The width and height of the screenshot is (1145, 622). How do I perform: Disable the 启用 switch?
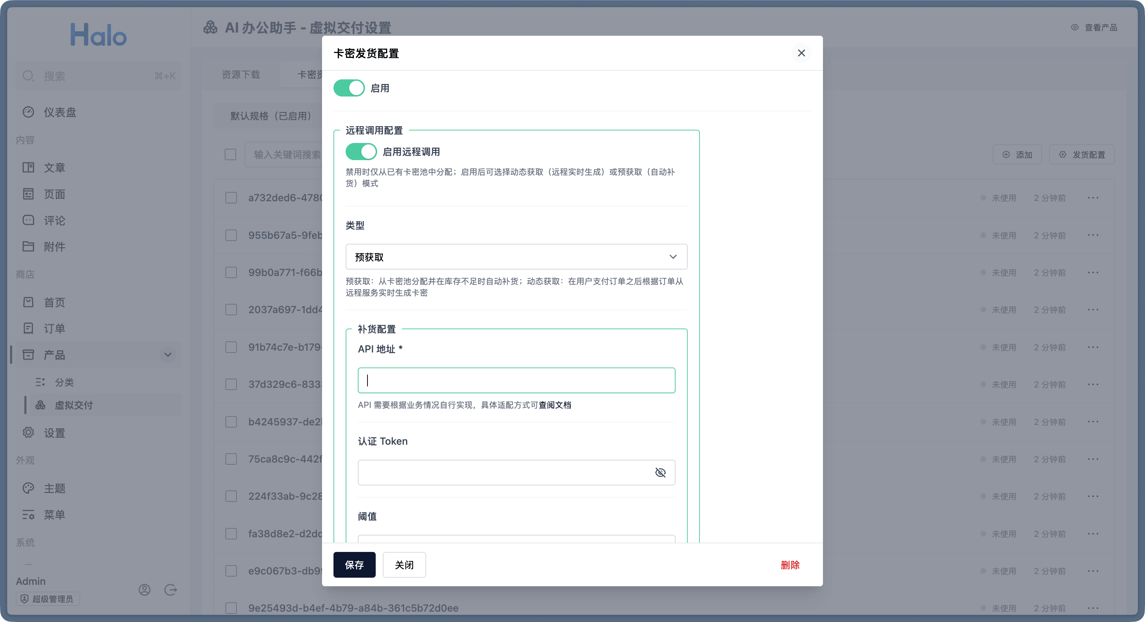(349, 88)
